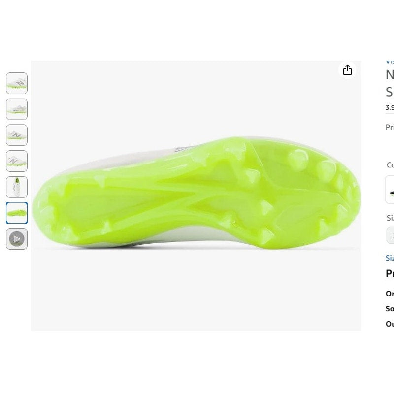Open the brand store link at top
Viewport: 394px width, 394px height.
tap(390, 61)
